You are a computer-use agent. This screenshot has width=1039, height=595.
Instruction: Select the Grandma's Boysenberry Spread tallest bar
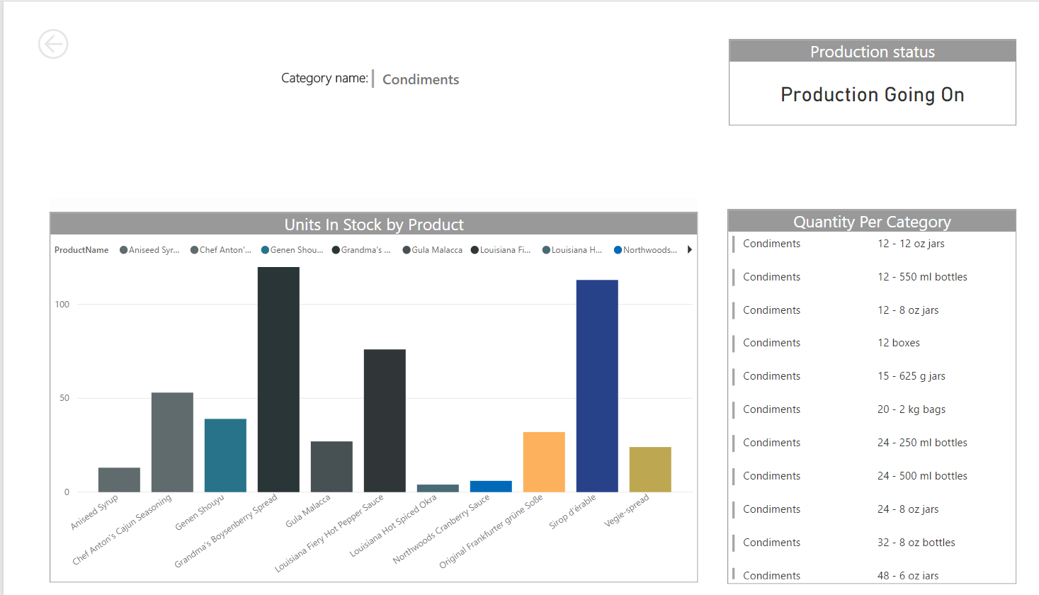click(278, 379)
